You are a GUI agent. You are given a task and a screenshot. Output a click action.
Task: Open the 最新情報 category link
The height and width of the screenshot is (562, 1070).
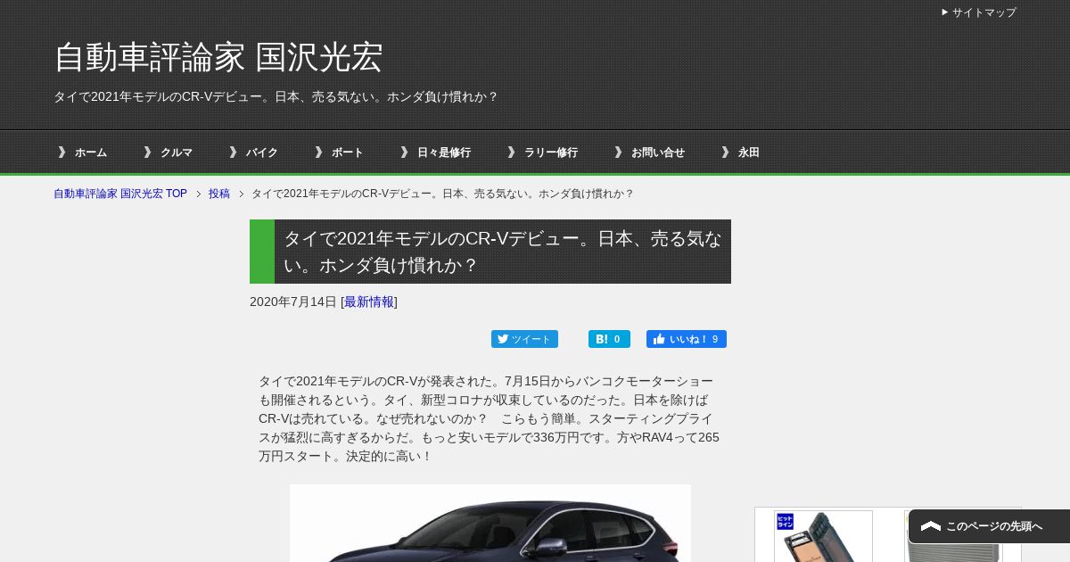pyautogui.click(x=369, y=302)
